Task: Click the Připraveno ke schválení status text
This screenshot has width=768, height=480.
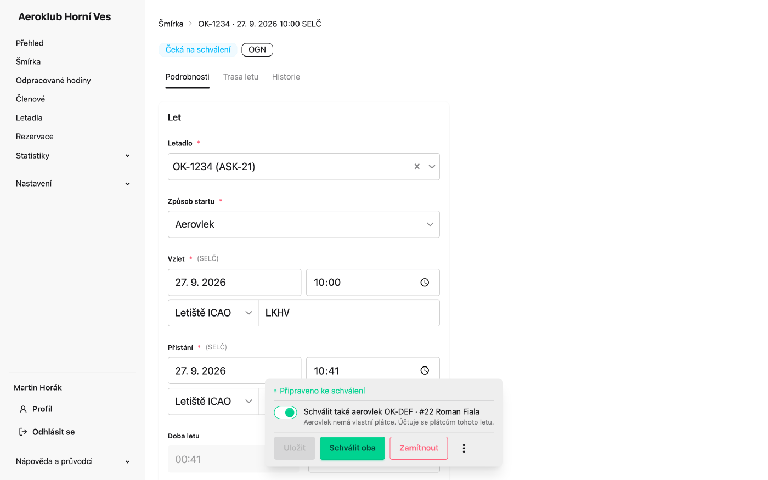Action: point(323,391)
